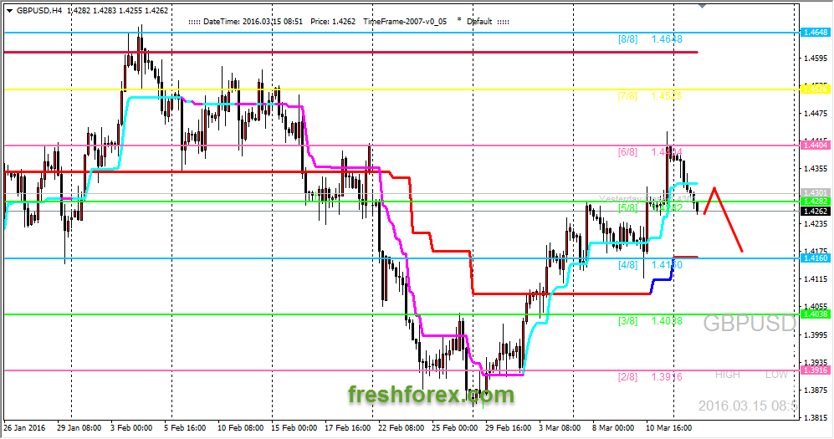
Task: Click the pink 1.4404 price tag on the price axis
Action: pyautogui.click(x=816, y=145)
